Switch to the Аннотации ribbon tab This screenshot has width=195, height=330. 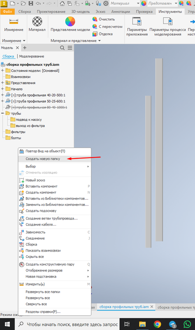click(x=121, y=12)
